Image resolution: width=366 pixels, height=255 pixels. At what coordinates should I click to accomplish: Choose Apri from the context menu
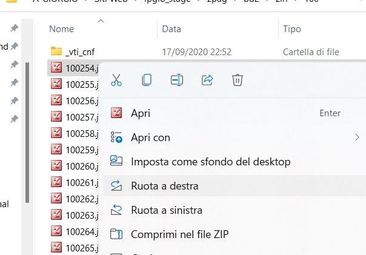tap(141, 113)
